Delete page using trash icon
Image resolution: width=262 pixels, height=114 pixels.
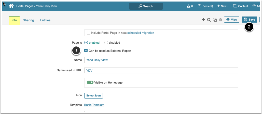[220, 20]
